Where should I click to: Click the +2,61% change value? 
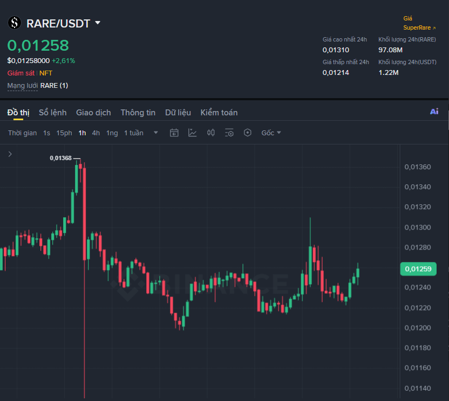tap(63, 61)
